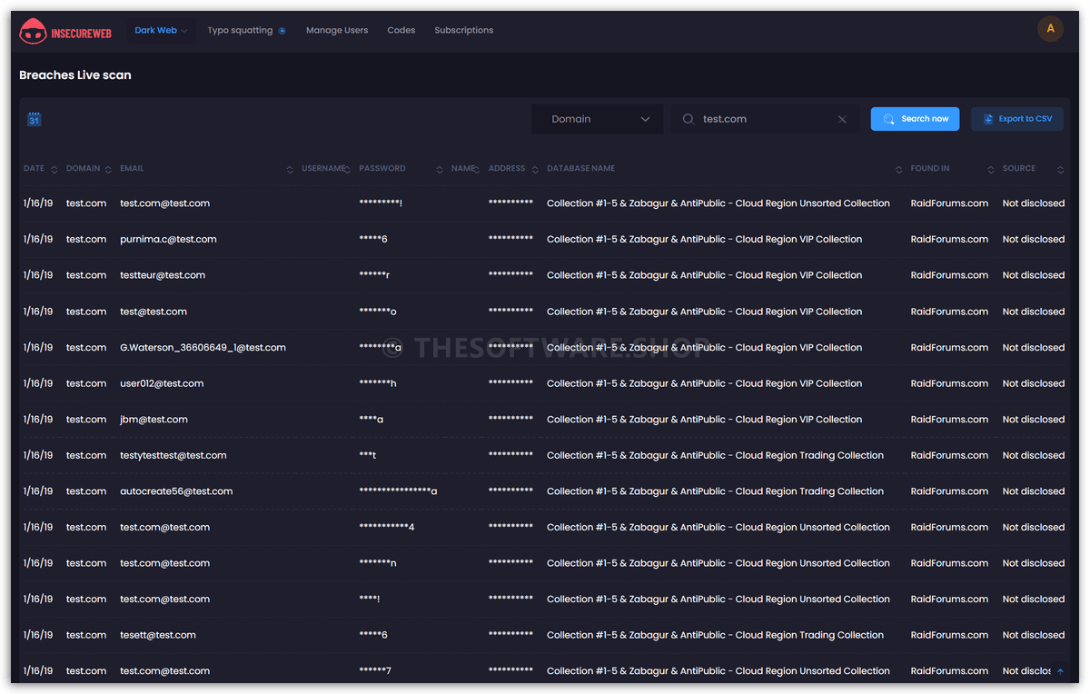Screen dimensions: 1090x694
Task: Click masked password ending in 'o'
Action: tap(378, 312)
